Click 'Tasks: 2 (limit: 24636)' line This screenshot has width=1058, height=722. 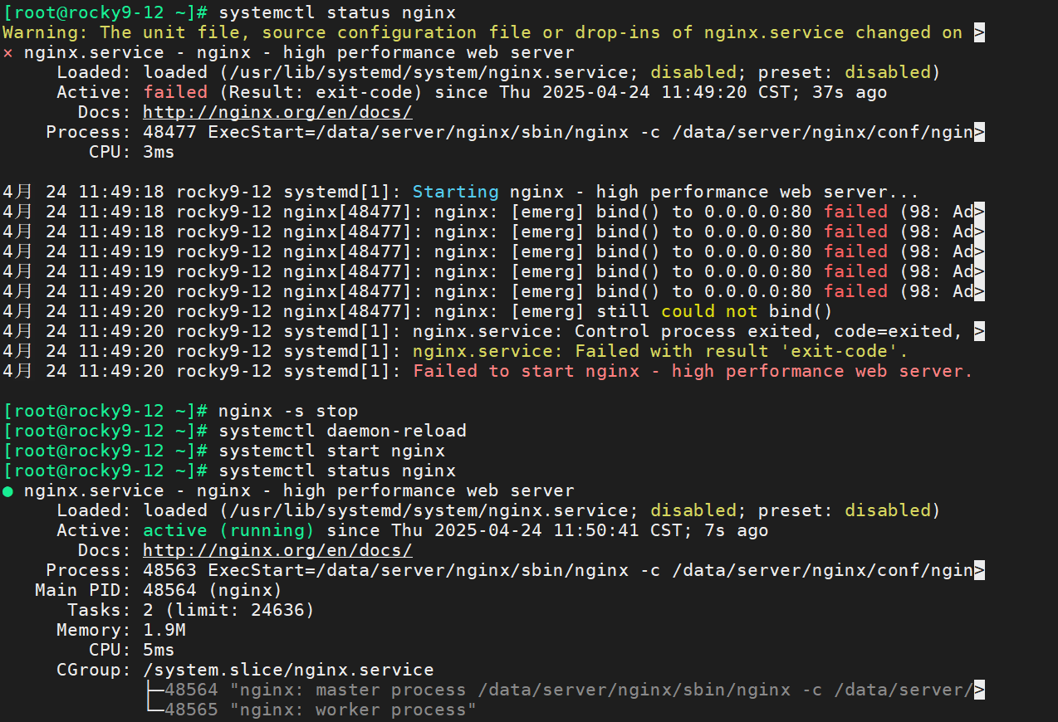[190, 610]
